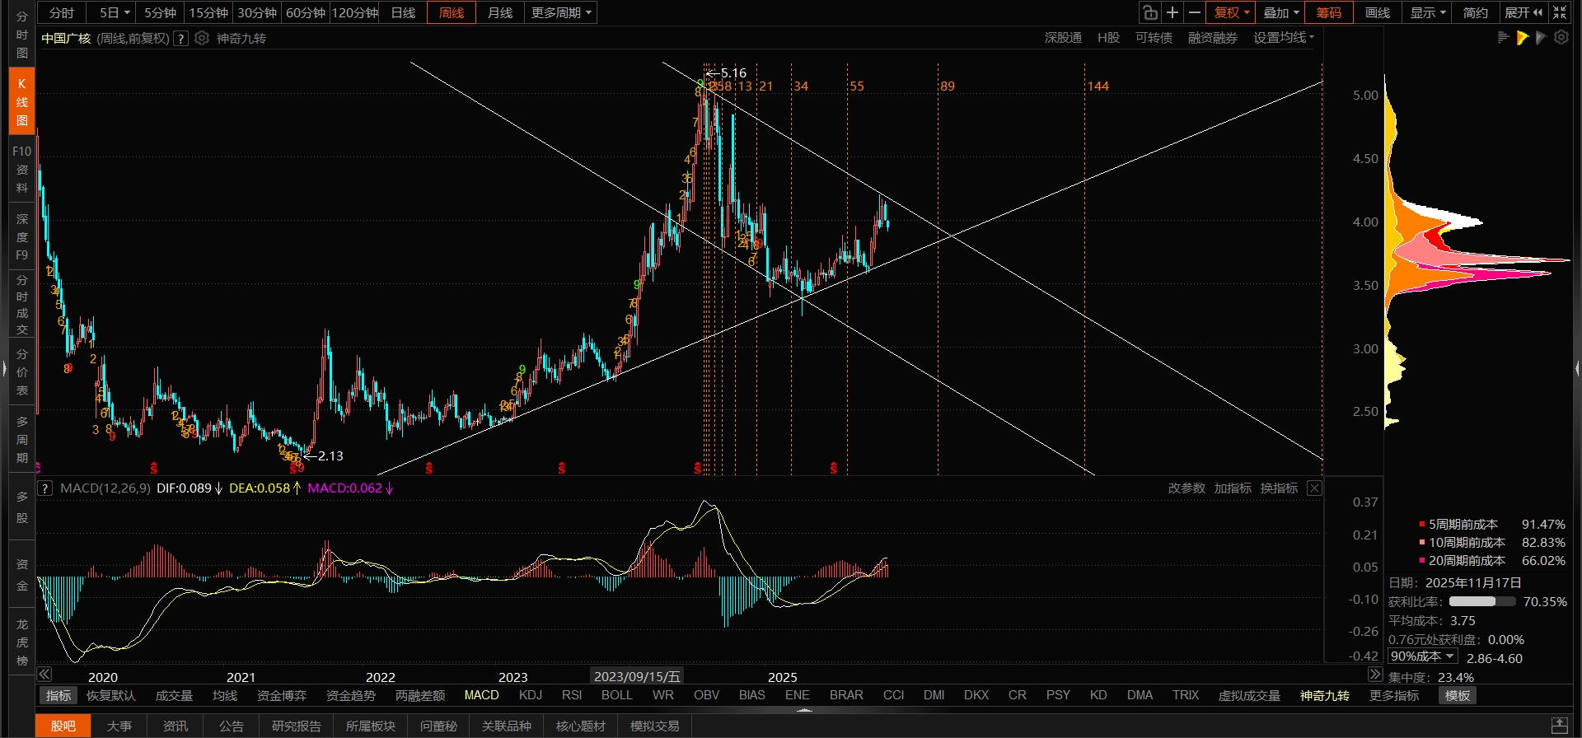Click the 更多指标 more indicators button
The width and height of the screenshot is (1582, 738).
click(1393, 696)
